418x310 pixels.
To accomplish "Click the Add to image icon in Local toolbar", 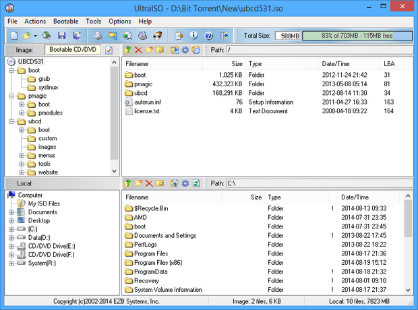I will pos(175,183).
